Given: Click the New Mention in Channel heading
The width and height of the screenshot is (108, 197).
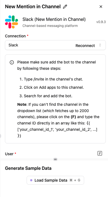Looking at the screenshot, I should 33,7.
